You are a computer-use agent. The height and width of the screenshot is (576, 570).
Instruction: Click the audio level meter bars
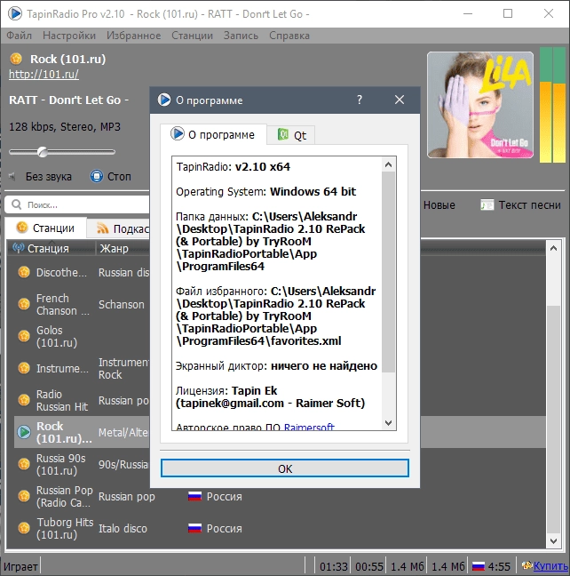tap(552, 105)
